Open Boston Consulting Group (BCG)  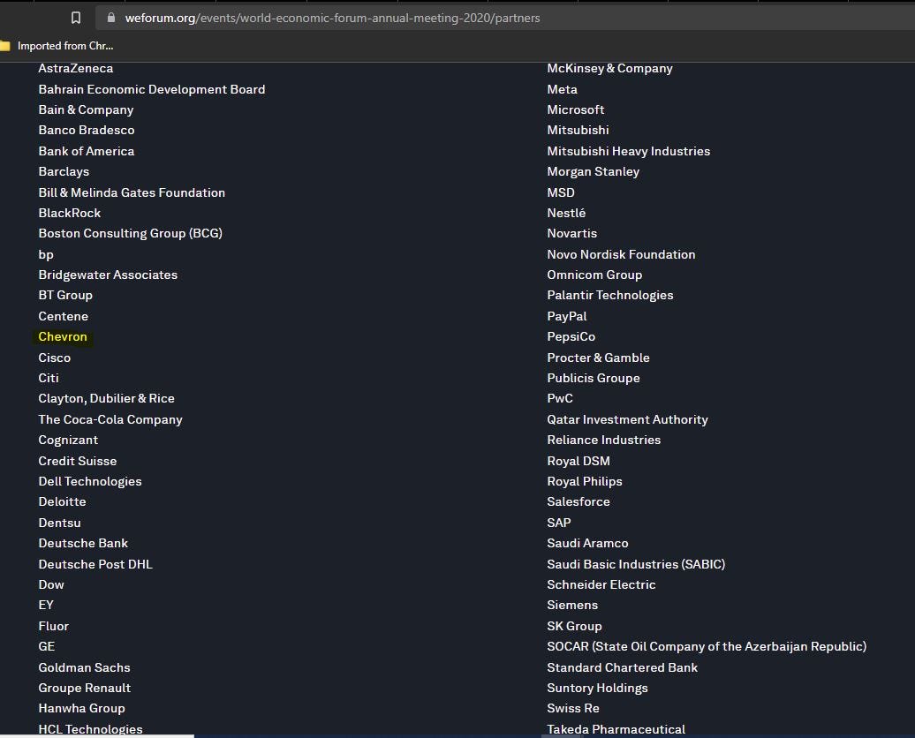tap(131, 233)
